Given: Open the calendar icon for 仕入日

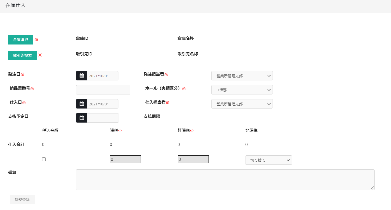Looking at the screenshot, I should point(82,104).
